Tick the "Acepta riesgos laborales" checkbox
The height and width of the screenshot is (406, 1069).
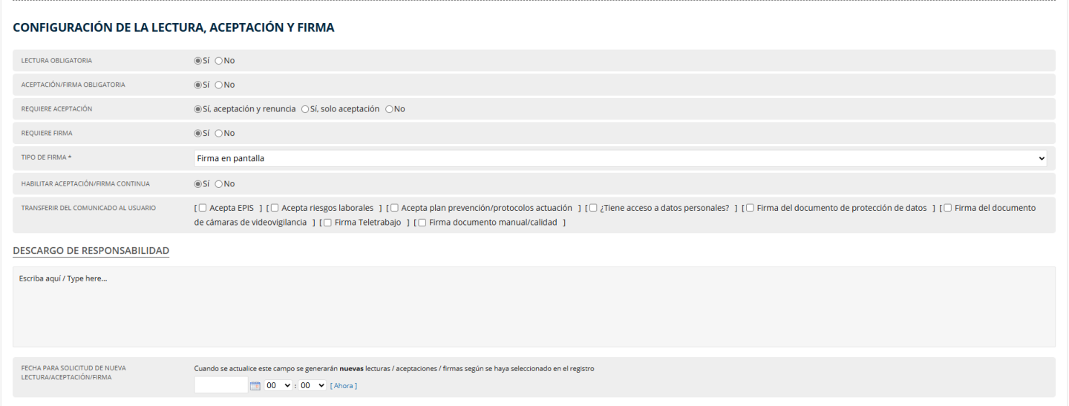[x=275, y=208]
